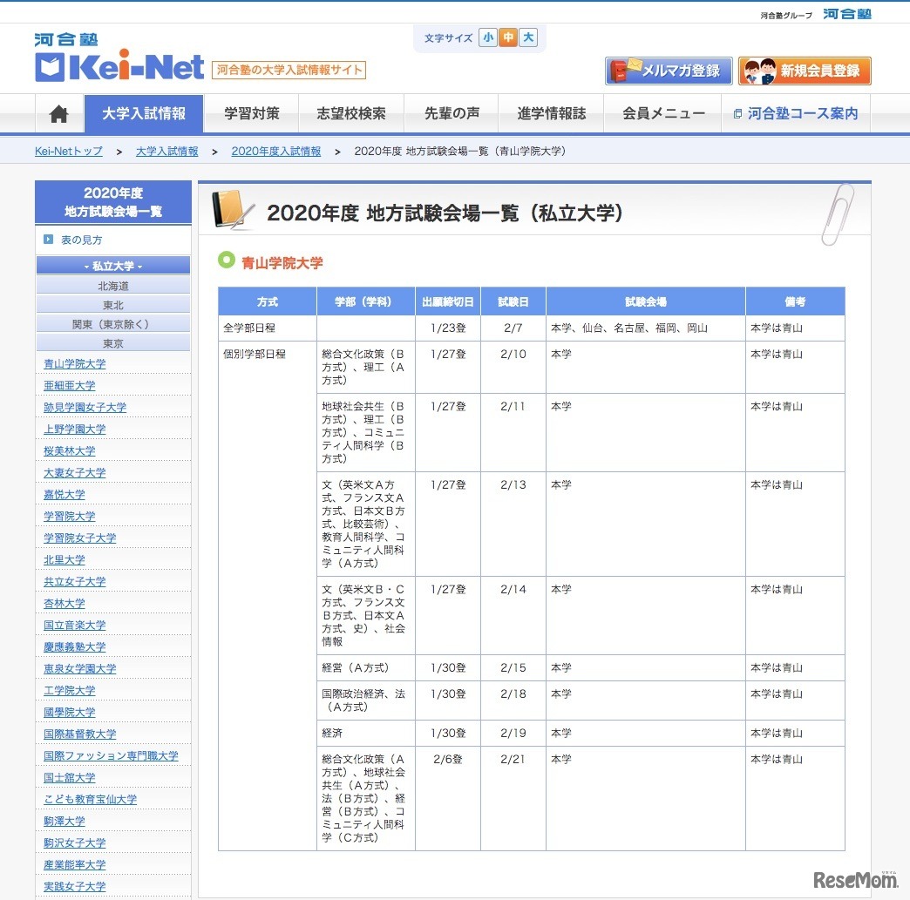Viewport: 910px width, 900px height.
Task: Click the green circle icon beside 青山学院大学
Action: pyautogui.click(x=226, y=261)
